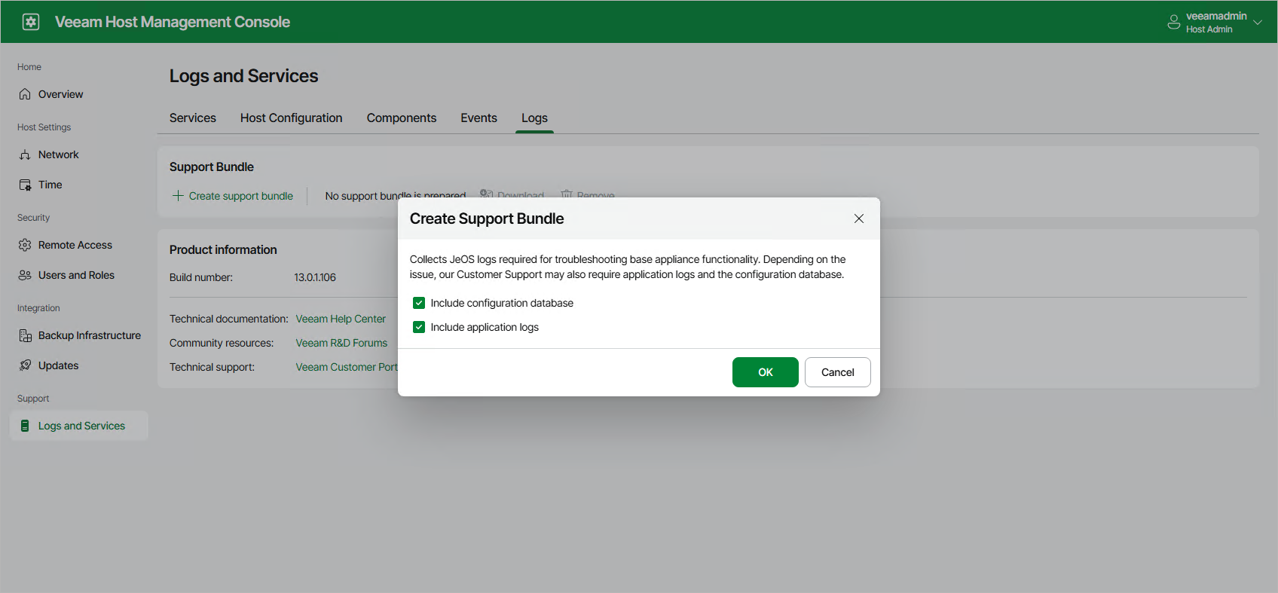Image resolution: width=1278 pixels, height=593 pixels.
Task: Click the Updates rocket icon
Action: coord(25,365)
